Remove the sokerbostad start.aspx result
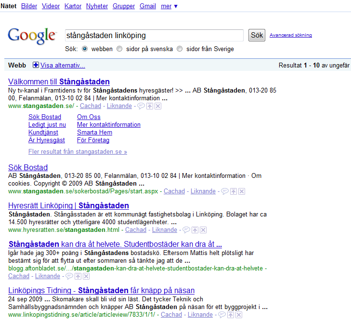The width and height of the screenshot is (351, 323). (242, 191)
